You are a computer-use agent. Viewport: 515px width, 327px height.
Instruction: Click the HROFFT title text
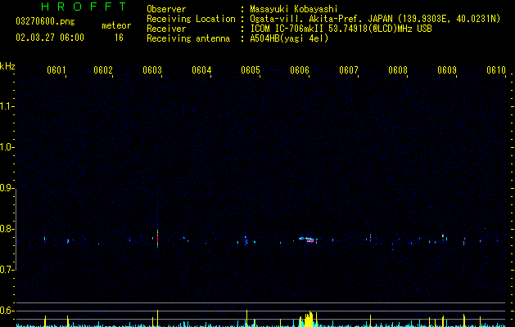(x=84, y=7)
